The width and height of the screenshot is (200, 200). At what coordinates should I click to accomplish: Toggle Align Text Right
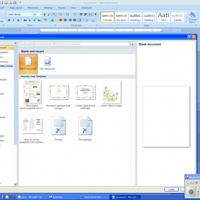click(x=70, y=20)
